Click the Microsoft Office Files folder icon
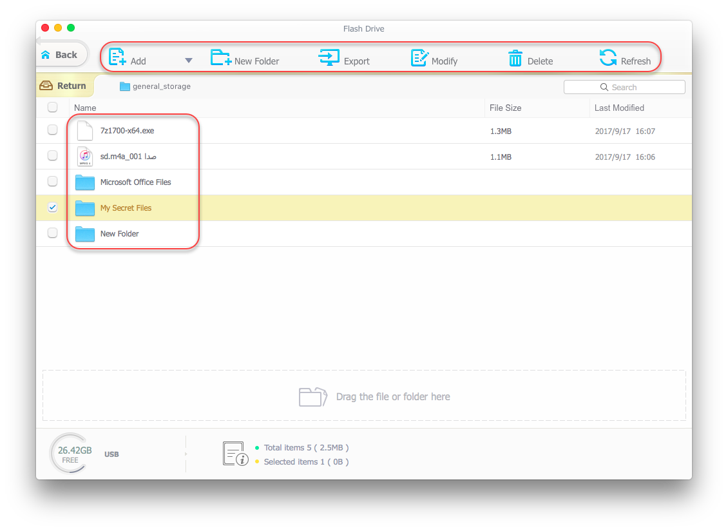 point(85,182)
